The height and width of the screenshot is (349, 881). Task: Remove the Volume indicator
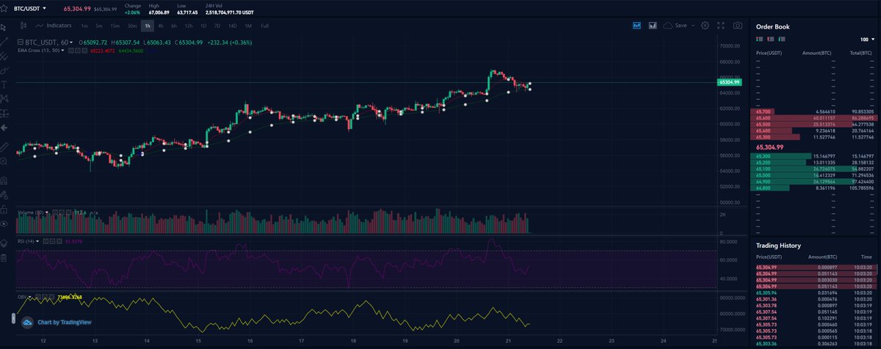[x=68, y=213]
